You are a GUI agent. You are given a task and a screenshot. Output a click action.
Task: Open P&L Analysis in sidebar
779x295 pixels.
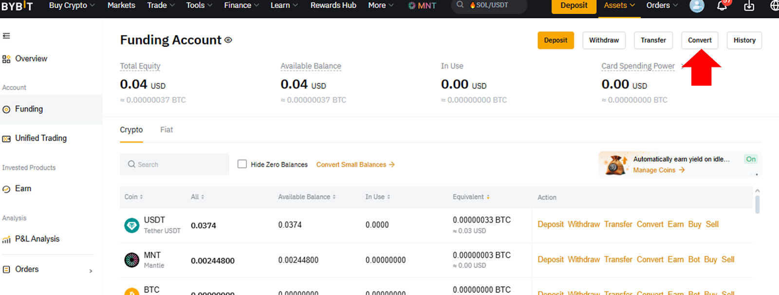pos(37,239)
